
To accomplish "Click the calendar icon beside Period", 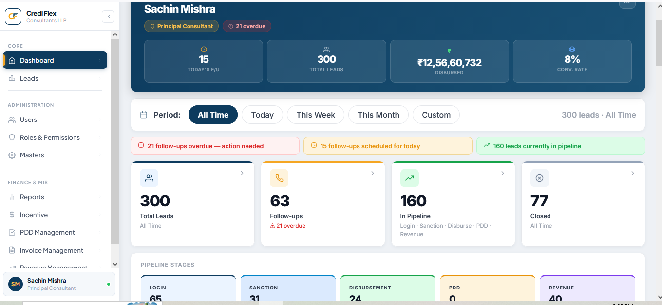I will (x=144, y=115).
